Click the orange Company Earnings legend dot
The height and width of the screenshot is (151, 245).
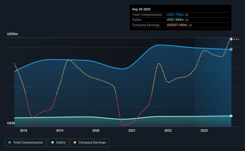click(x=75, y=142)
